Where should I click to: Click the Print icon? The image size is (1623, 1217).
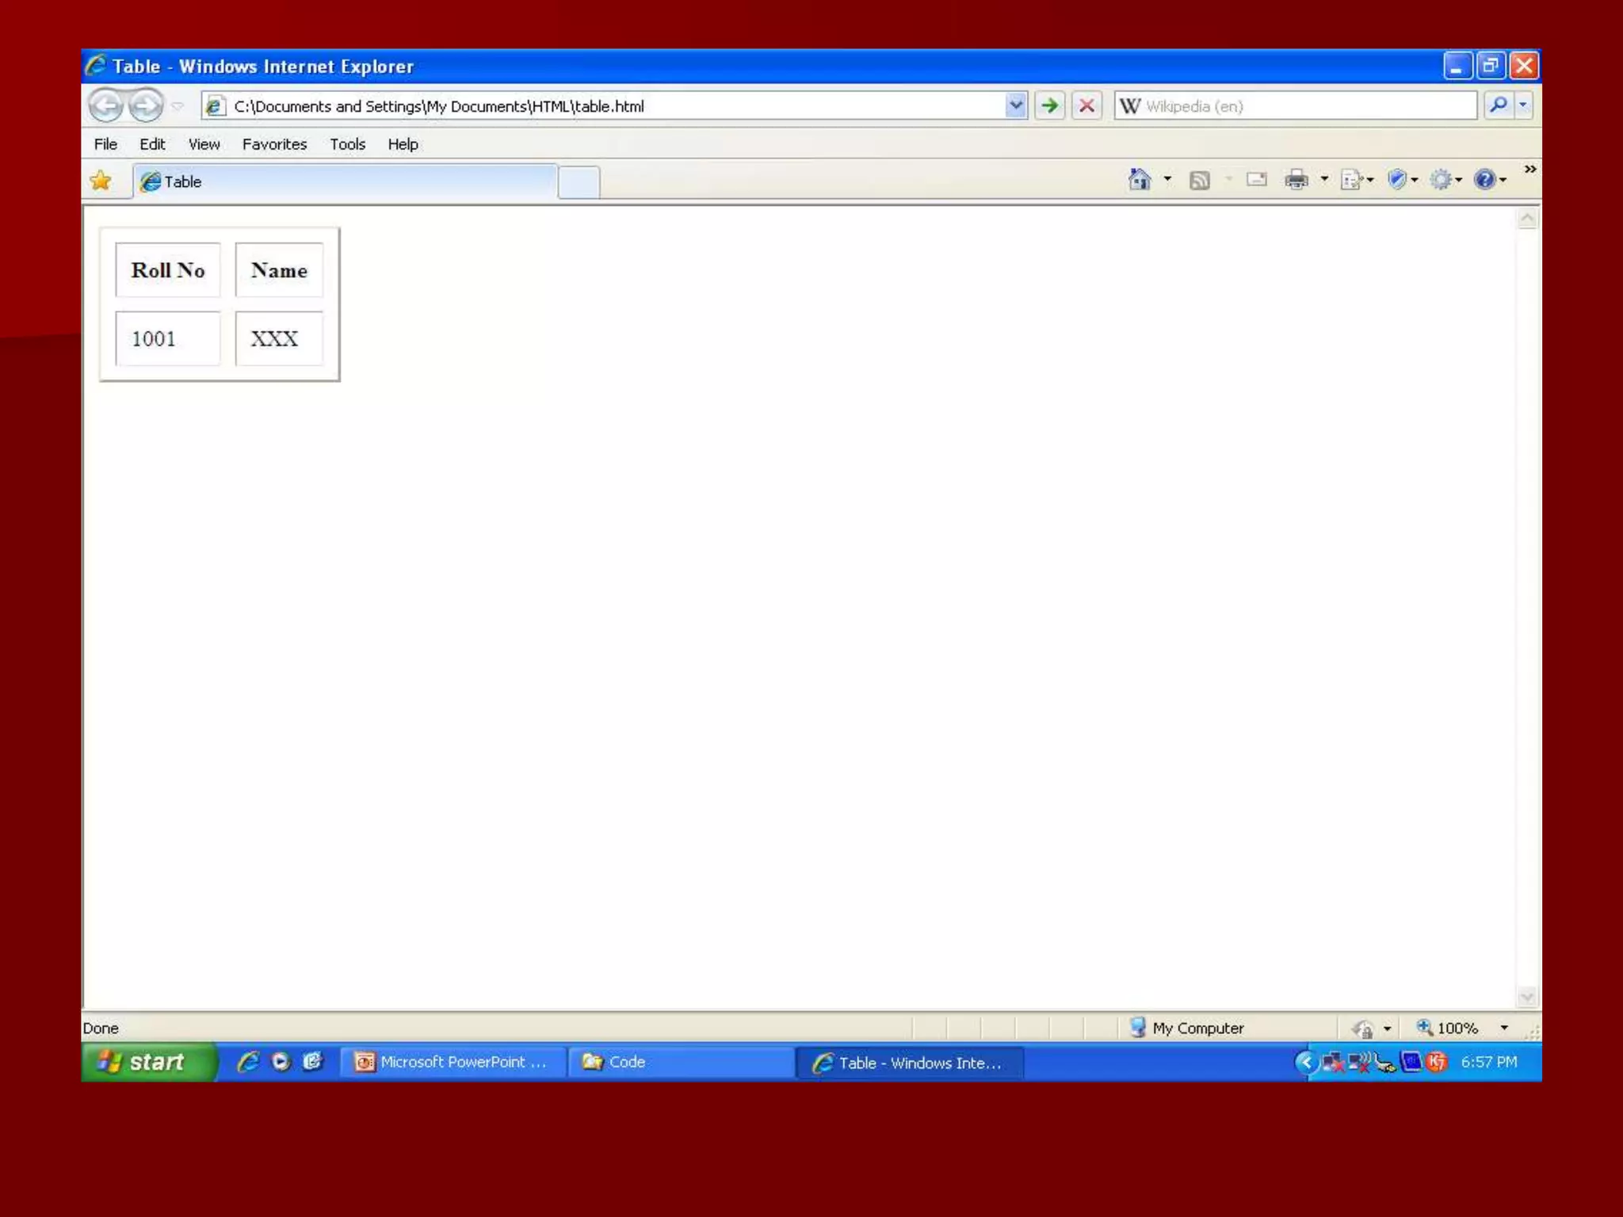tap(1296, 180)
